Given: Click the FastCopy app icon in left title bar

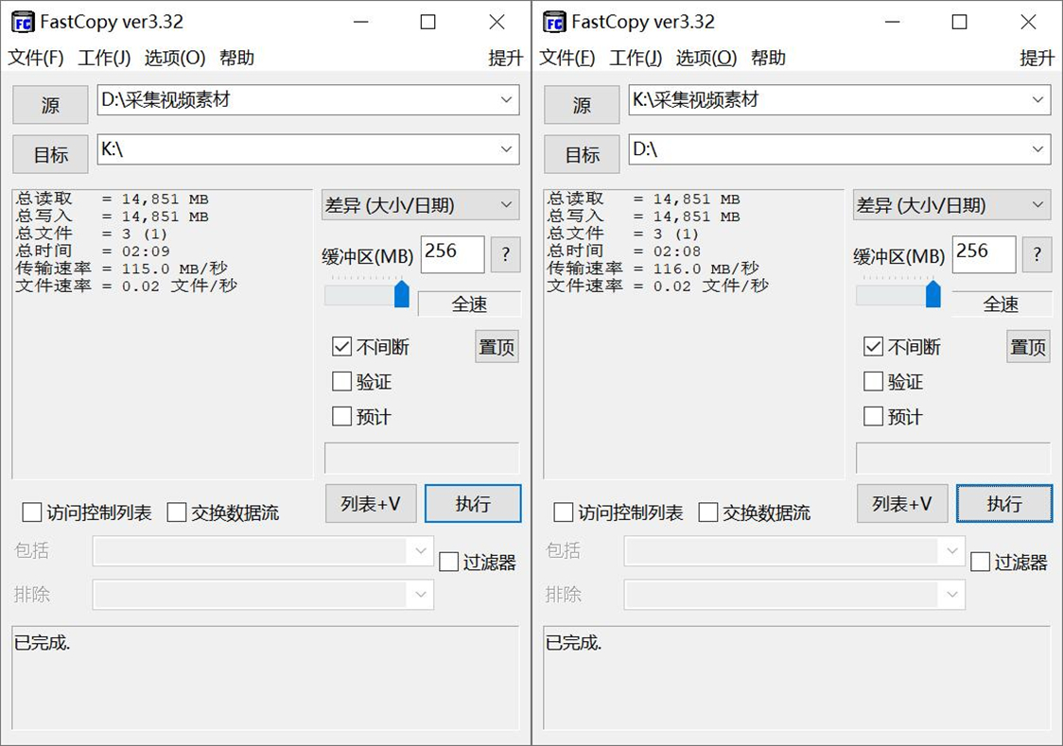Looking at the screenshot, I should coord(21,21).
